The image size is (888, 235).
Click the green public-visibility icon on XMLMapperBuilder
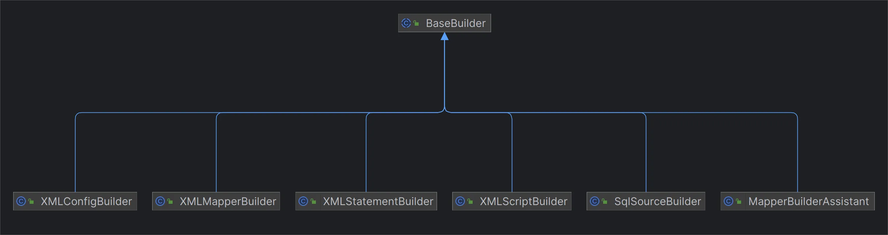170,201
